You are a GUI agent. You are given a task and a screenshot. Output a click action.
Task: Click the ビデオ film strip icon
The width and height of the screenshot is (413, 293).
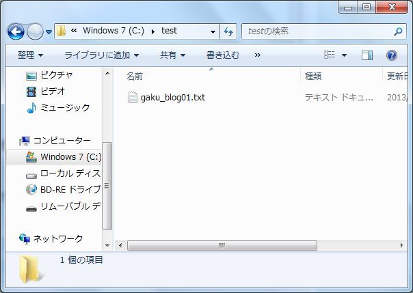[x=31, y=92]
